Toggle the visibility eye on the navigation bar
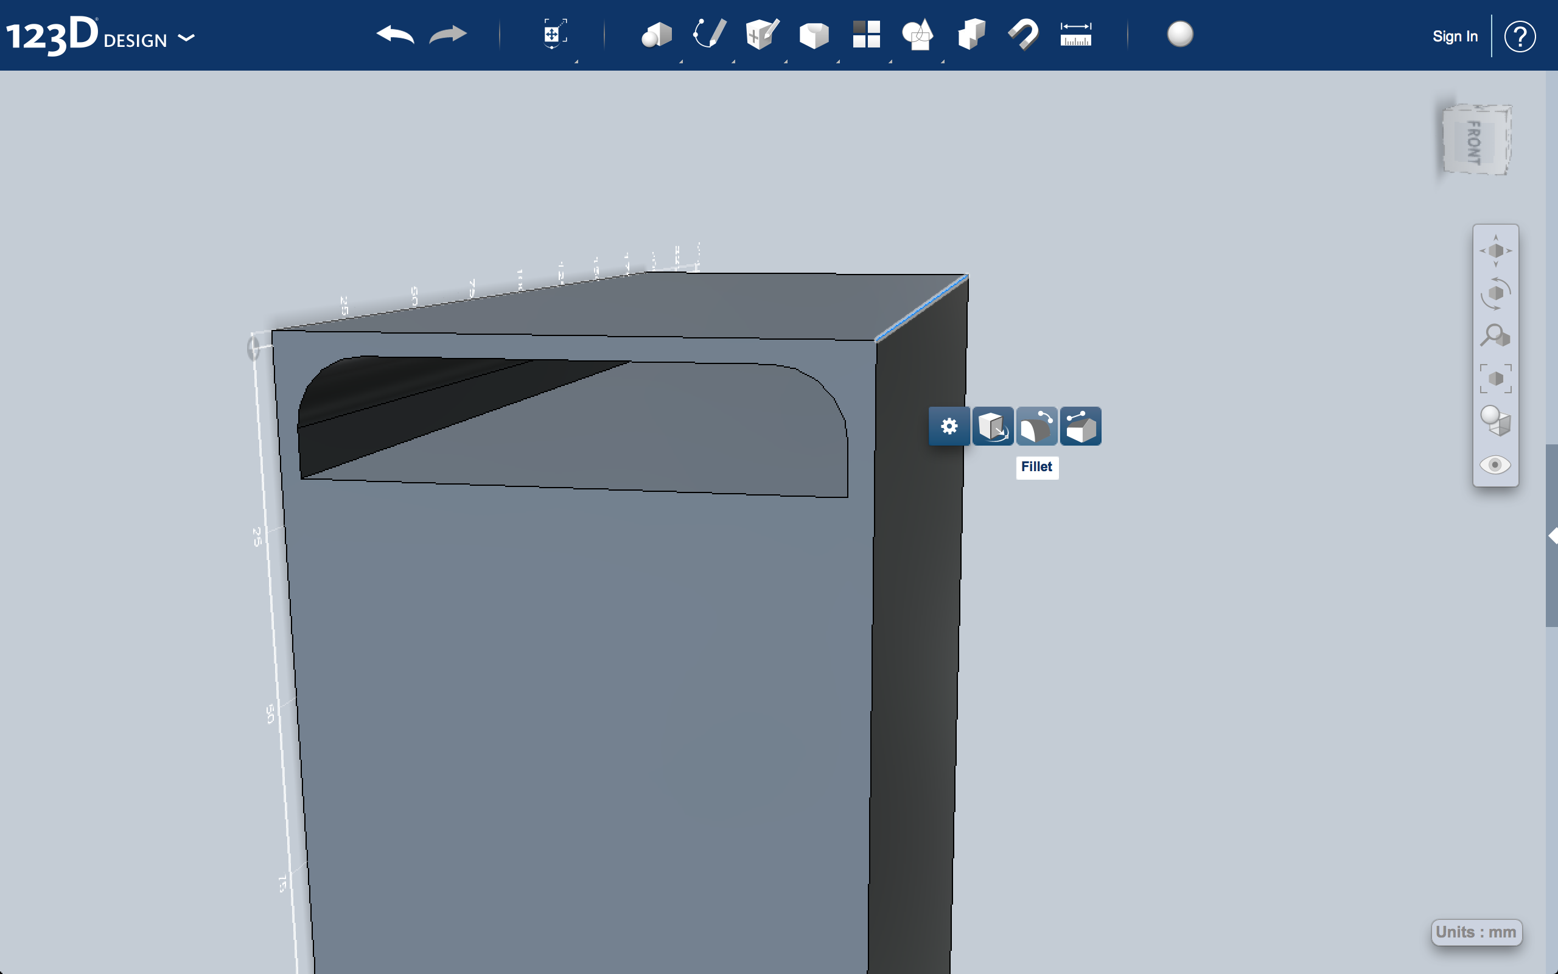Image resolution: width=1558 pixels, height=974 pixels. pyautogui.click(x=1496, y=464)
